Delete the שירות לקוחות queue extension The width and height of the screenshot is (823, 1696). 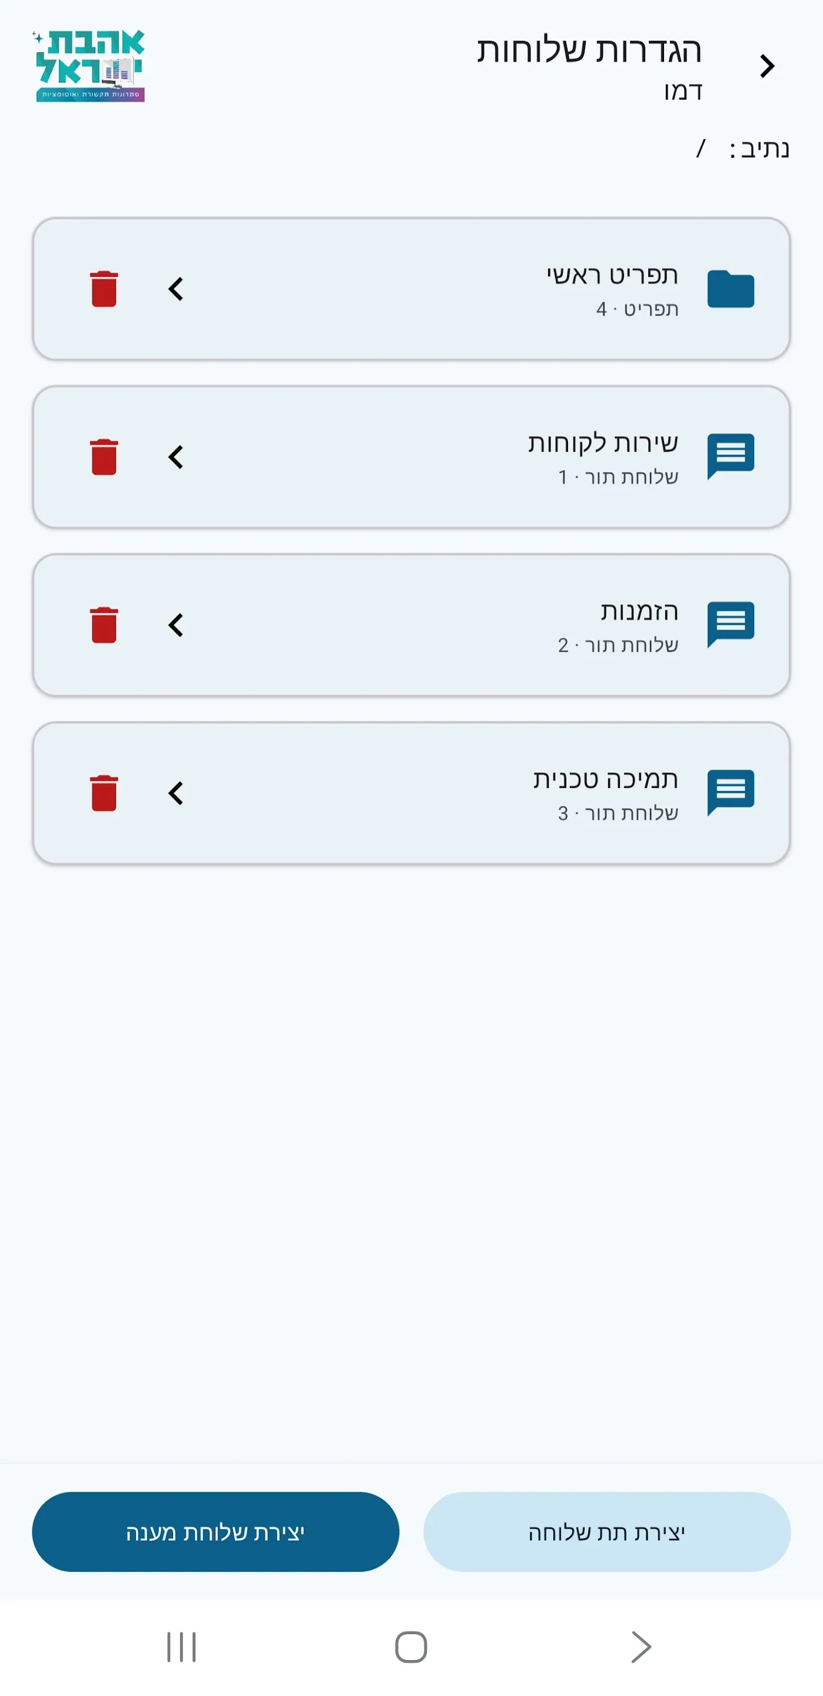(104, 457)
